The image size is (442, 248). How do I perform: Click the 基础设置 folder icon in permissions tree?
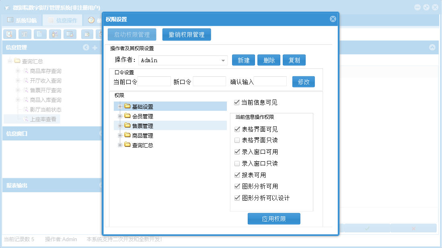127,106
